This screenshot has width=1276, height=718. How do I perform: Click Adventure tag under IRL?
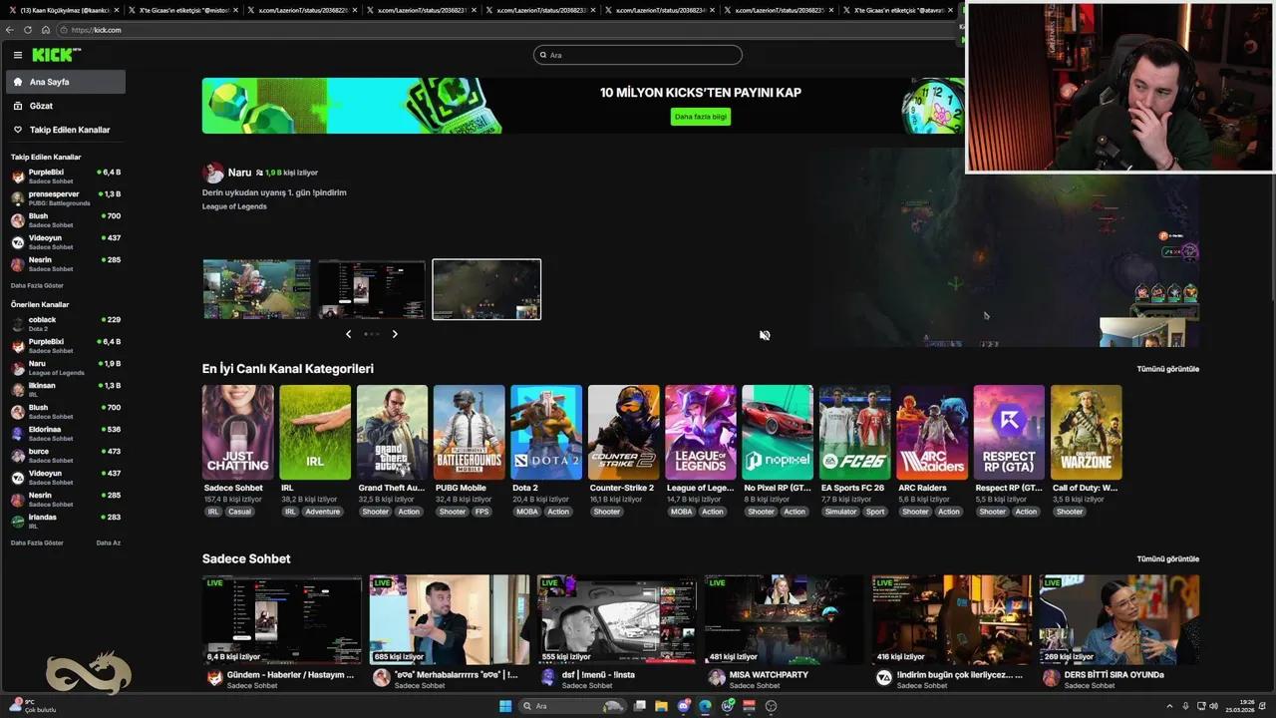pyautogui.click(x=323, y=512)
